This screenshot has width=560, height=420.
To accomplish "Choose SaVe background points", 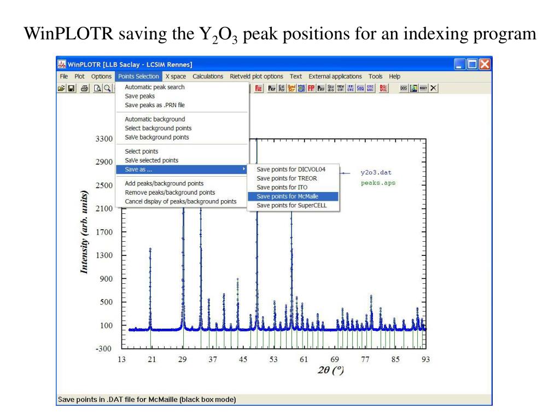I will pyautogui.click(x=182, y=137).
